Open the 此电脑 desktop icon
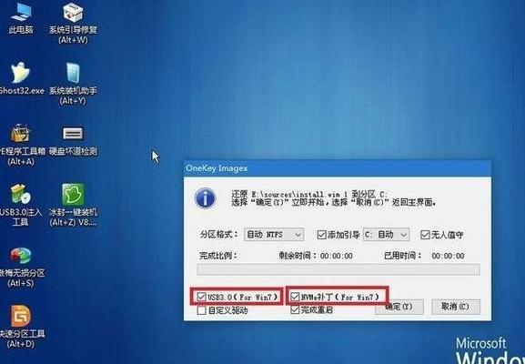This screenshot has width=525, height=364. pos(21,17)
